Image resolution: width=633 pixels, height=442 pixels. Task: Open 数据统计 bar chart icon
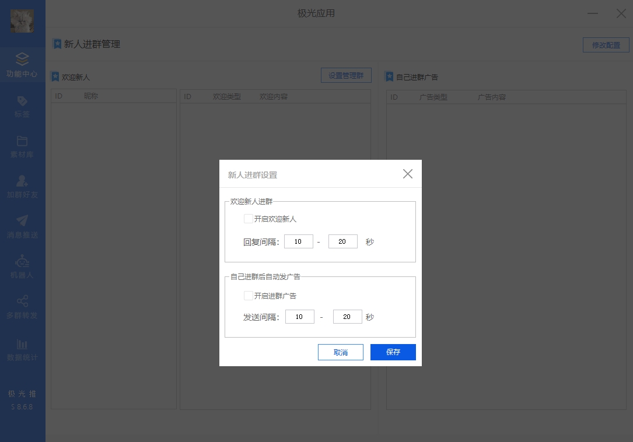point(22,343)
